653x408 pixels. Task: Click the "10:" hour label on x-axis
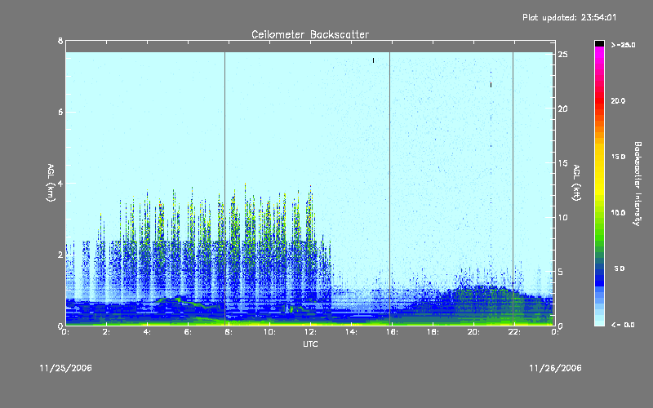(269, 332)
